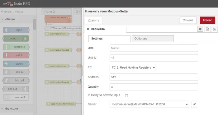Screen dimensions: 218x115
Task: Select the status node in palette
Action: coord(16,64)
